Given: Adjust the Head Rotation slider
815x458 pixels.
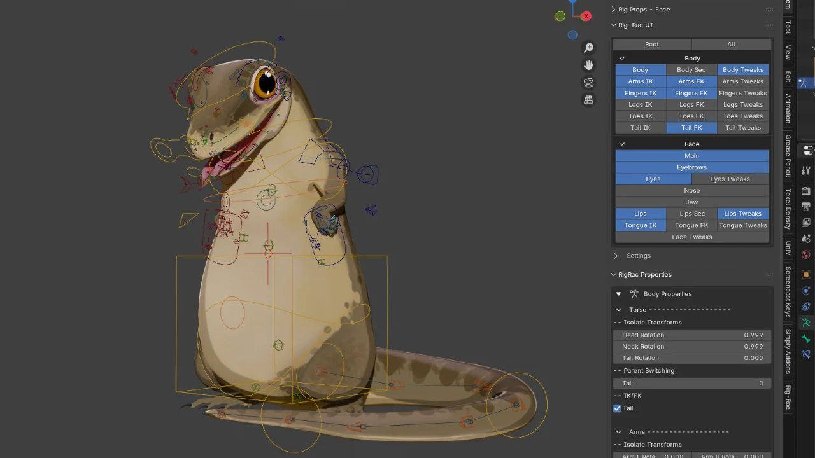Looking at the screenshot, I should pyautogui.click(x=691, y=335).
